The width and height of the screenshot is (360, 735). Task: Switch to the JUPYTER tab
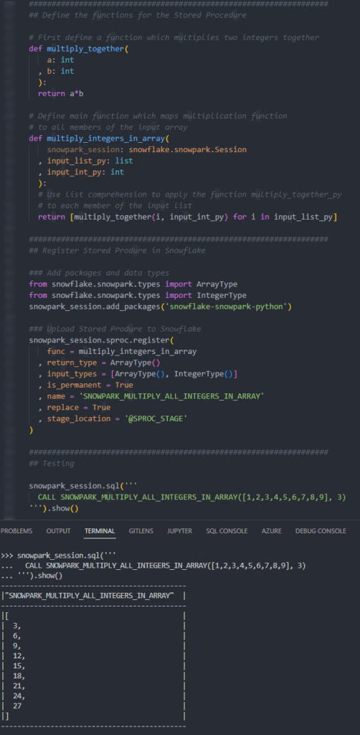[x=180, y=531]
